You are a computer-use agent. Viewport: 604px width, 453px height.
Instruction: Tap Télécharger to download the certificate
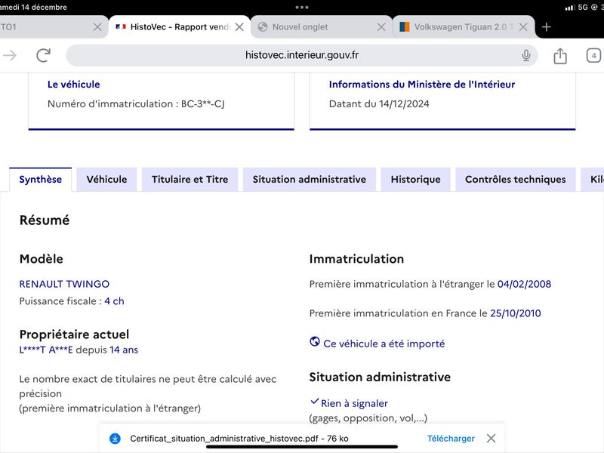pos(451,439)
